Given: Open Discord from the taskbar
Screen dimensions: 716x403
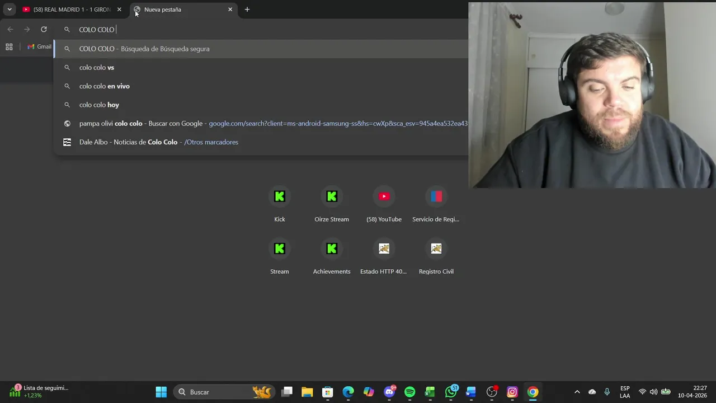Looking at the screenshot, I should 389,392.
